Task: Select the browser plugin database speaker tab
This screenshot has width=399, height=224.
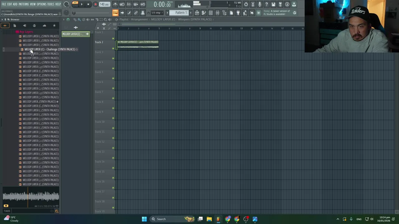Action: pyautogui.click(x=25, y=26)
